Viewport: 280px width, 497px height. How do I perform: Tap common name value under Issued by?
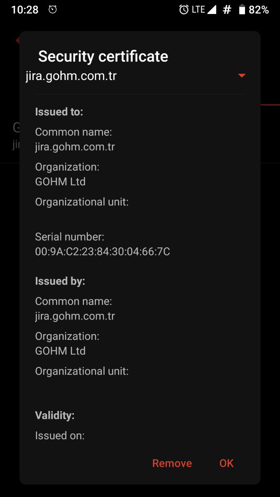click(75, 316)
